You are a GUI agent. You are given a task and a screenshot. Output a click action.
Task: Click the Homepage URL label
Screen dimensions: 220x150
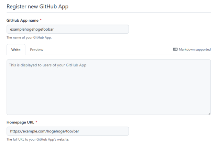[x=20, y=122]
